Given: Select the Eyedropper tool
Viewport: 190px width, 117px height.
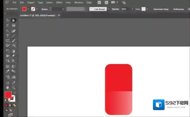Looking at the screenshot, I should 7,71.
